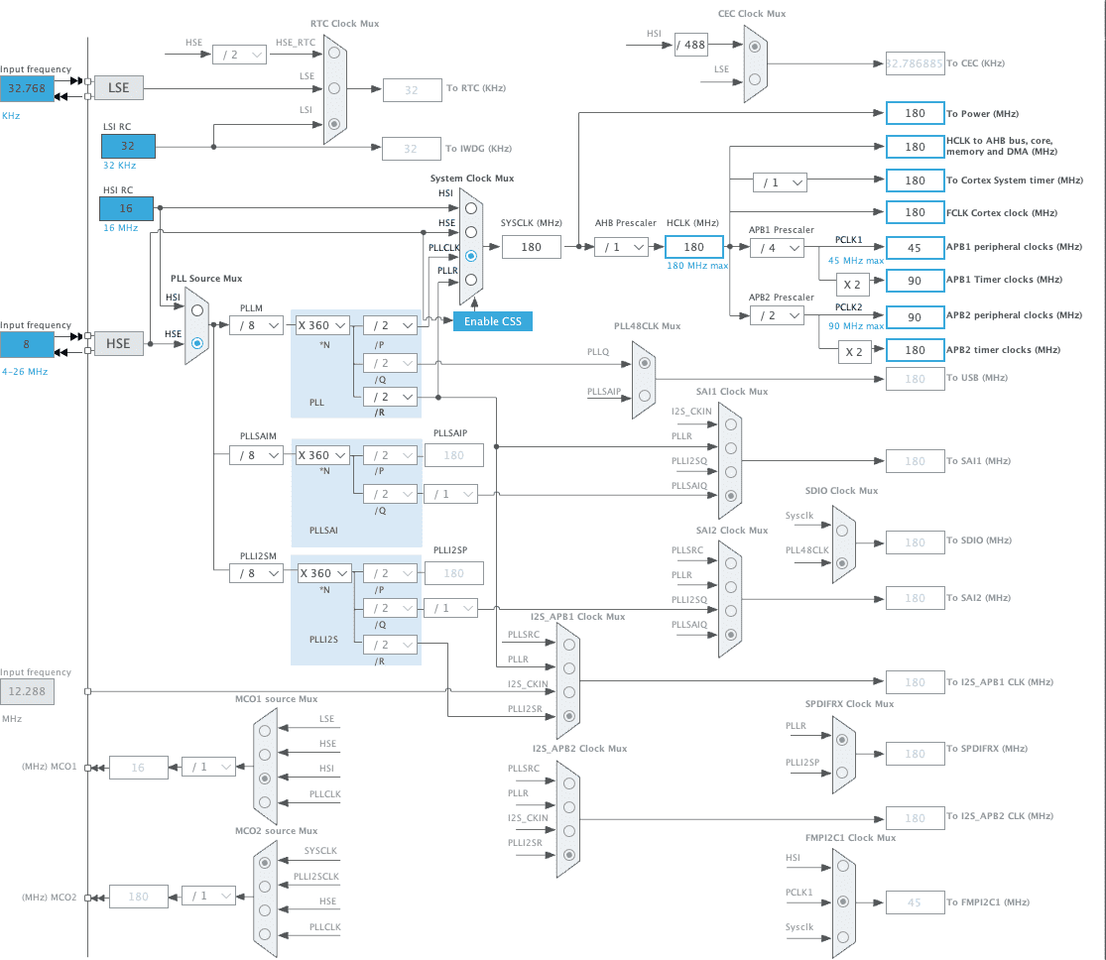Click the APB2 peripheral clocks field 90
This screenshot has width=1106, height=960.
point(915,317)
